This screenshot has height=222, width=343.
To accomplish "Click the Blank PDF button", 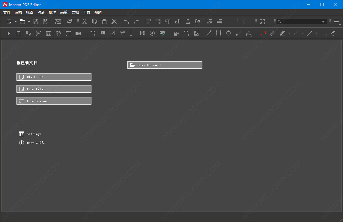I will [54, 77].
